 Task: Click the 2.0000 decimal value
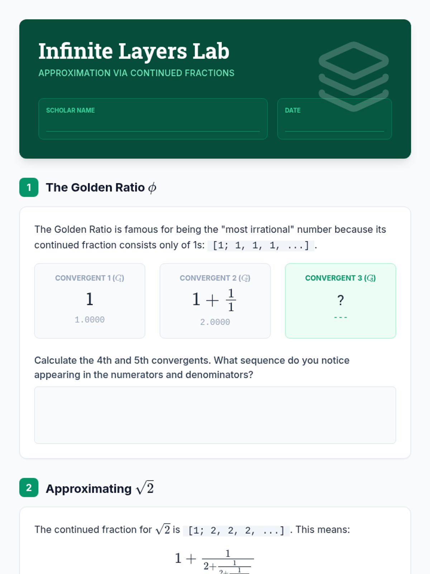click(215, 322)
